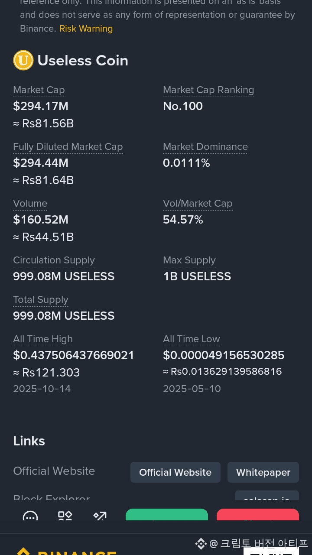Tap the yellow Binance logo at the bottom
This screenshot has height=555, width=312.
pos(66,552)
